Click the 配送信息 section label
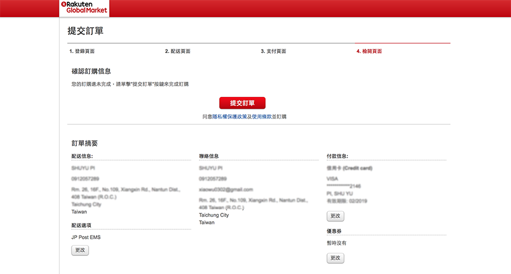The width and height of the screenshot is (511, 274). click(82, 156)
